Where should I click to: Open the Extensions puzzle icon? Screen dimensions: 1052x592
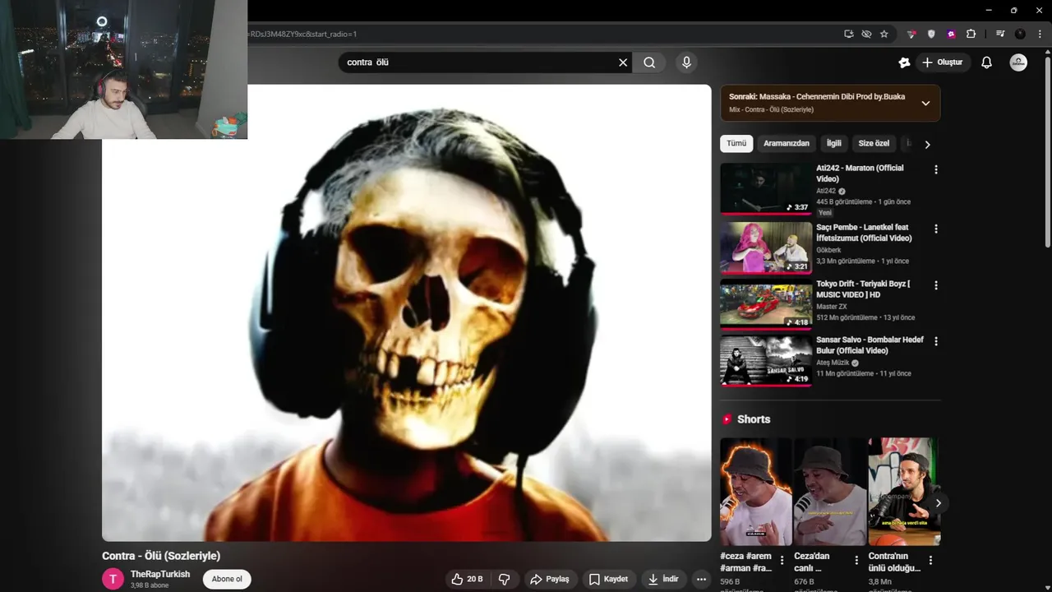(x=971, y=34)
